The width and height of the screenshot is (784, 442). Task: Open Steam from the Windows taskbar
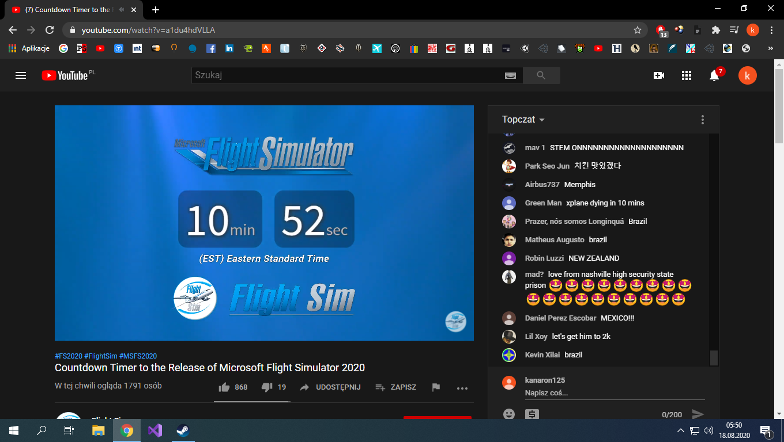coord(182,430)
